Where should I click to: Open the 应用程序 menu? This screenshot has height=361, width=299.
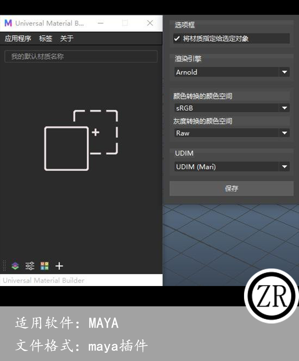point(18,39)
